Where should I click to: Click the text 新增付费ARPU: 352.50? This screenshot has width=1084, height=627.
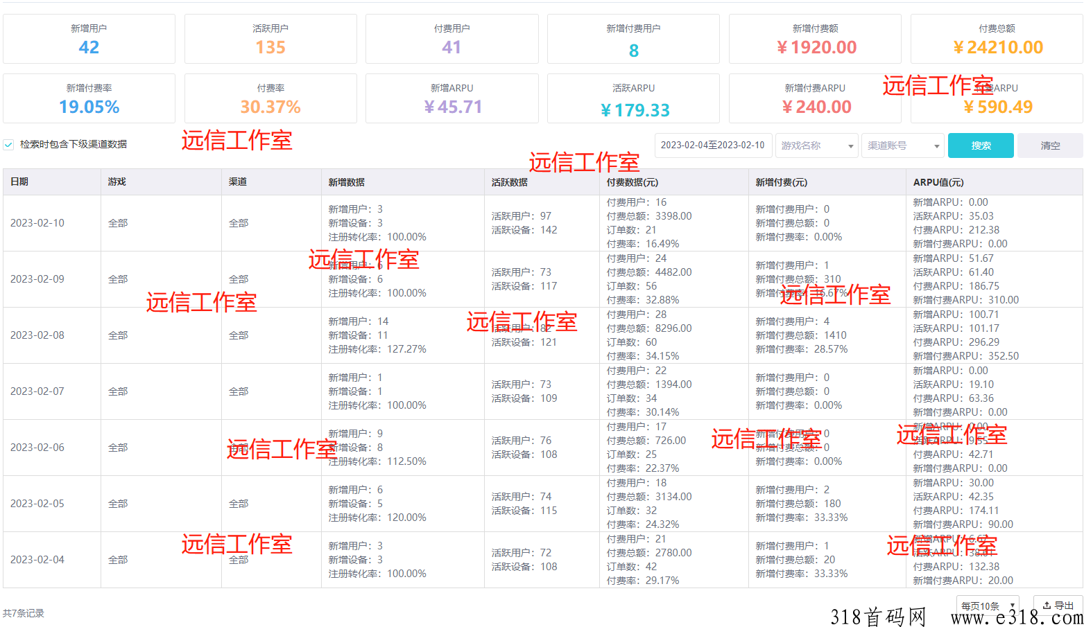point(966,356)
